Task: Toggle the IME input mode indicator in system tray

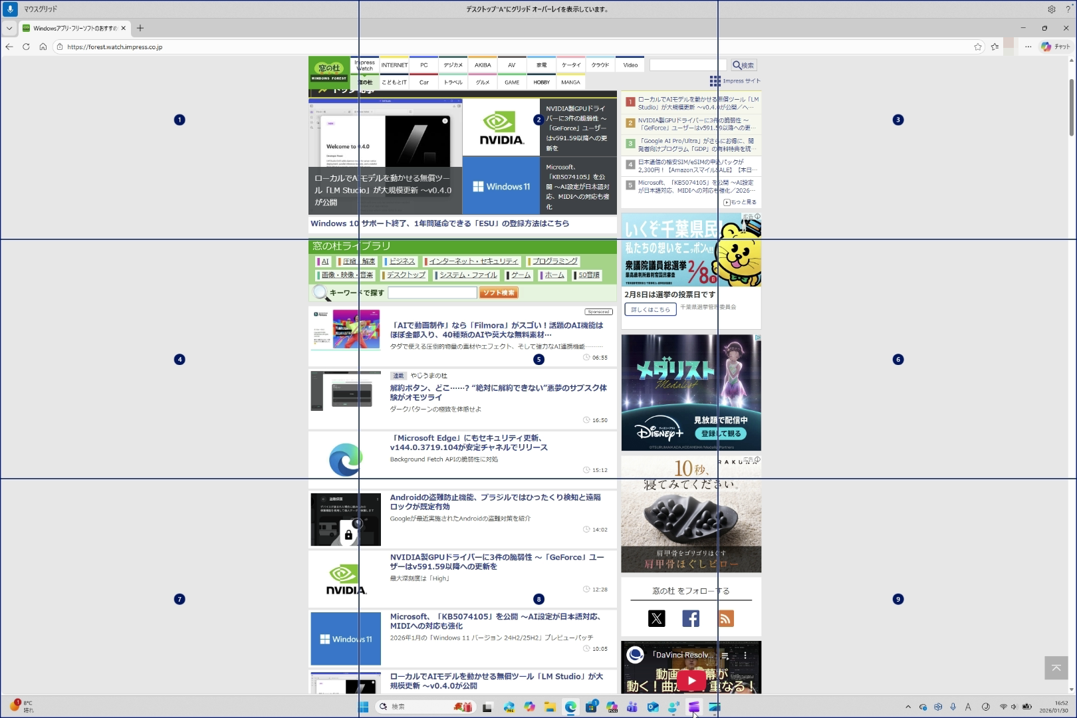Action: 968,707
